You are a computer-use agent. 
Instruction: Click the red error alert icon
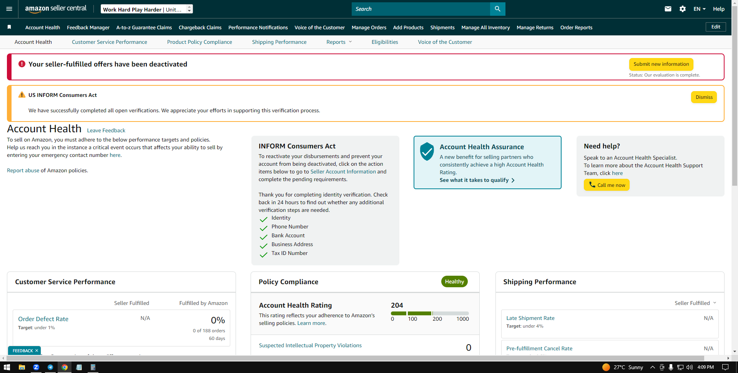click(22, 64)
